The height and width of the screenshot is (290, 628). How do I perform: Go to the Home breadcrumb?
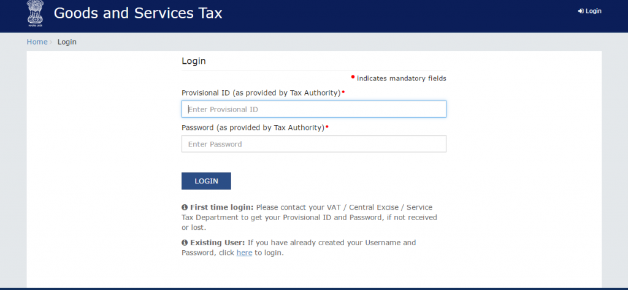pos(37,42)
